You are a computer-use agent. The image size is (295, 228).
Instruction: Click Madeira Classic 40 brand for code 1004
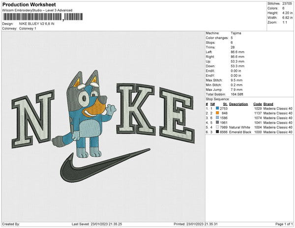(x=278, y=127)
